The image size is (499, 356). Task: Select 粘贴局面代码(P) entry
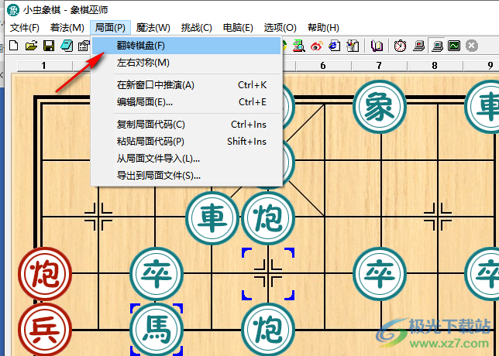click(187, 142)
